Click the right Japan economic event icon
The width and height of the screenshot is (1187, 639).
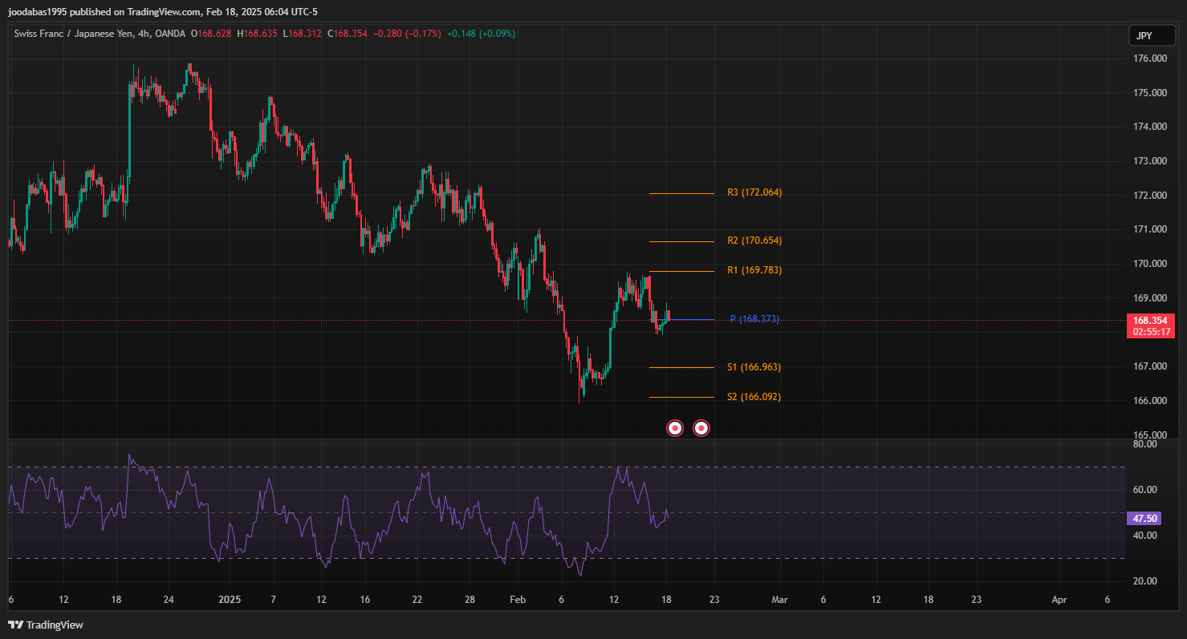coord(701,428)
